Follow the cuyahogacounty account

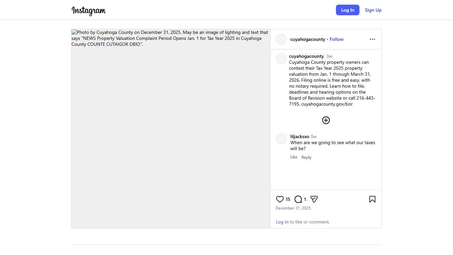pyautogui.click(x=337, y=39)
